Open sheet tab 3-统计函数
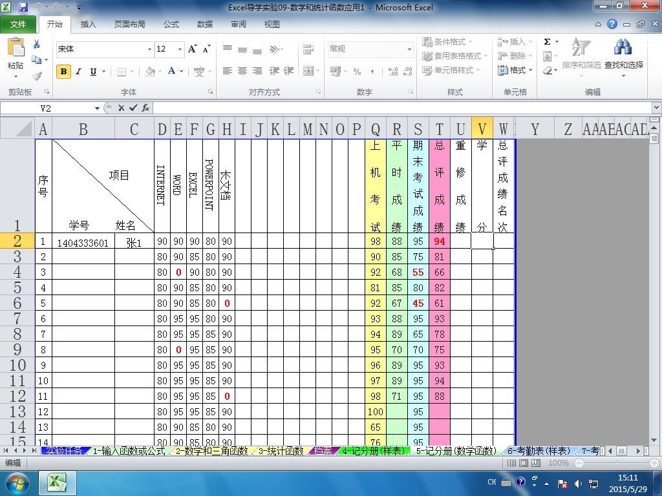The height and width of the screenshot is (496, 662). (x=281, y=451)
